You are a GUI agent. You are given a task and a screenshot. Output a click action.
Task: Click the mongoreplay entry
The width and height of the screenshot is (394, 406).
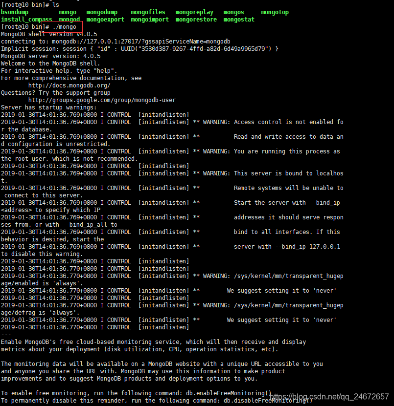(x=194, y=12)
